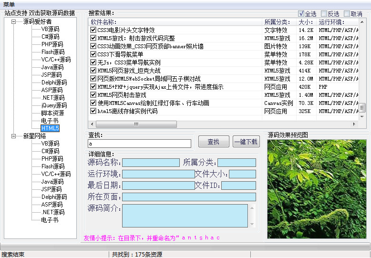Click the horizontal scrollbar right arrow

click(x=354, y=124)
